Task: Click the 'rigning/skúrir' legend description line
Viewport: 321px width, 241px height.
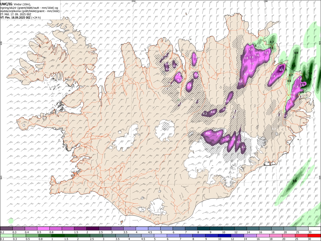Action: 30,8
